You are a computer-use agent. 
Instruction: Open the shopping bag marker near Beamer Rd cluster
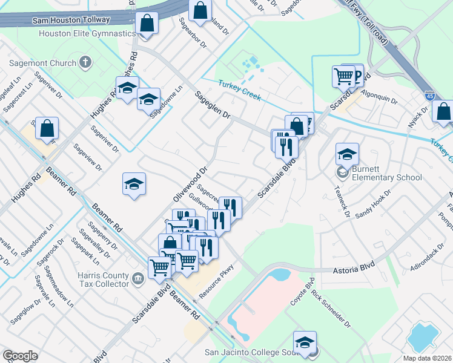click(x=170, y=243)
